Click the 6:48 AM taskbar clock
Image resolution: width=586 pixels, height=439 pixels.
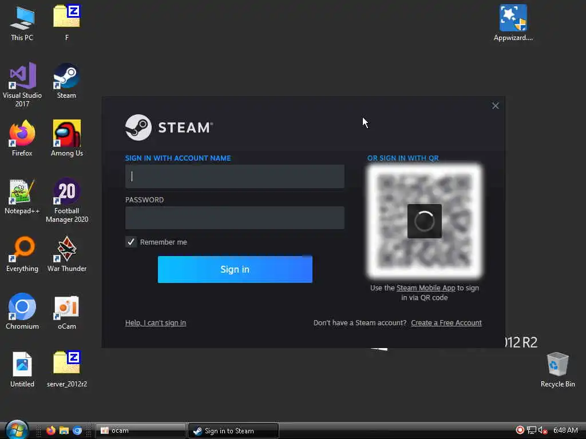coord(565,430)
